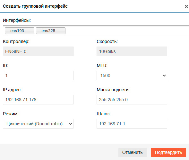Image resolution: width=189 pixels, height=160 pixels.
Task: Click empty area of Интерфейсы box
Action: pos(126,31)
